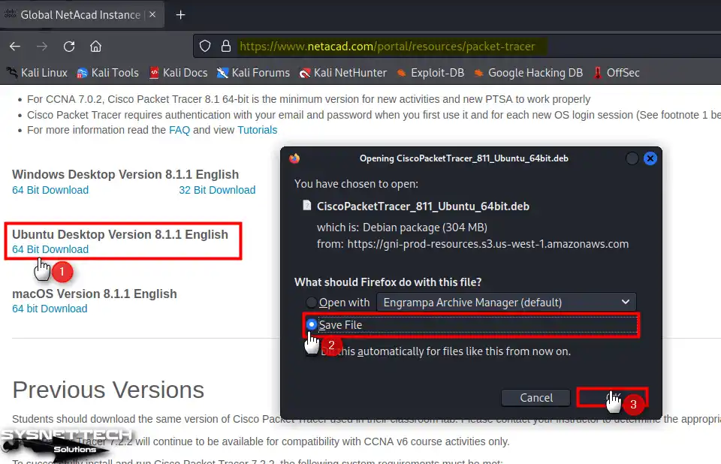Follow the FAQ link
The height and width of the screenshot is (464, 721).
[x=179, y=130]
